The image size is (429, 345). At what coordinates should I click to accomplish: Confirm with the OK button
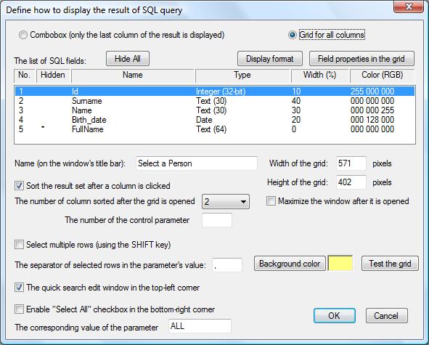pyautogui.click(x=335, y=316)
